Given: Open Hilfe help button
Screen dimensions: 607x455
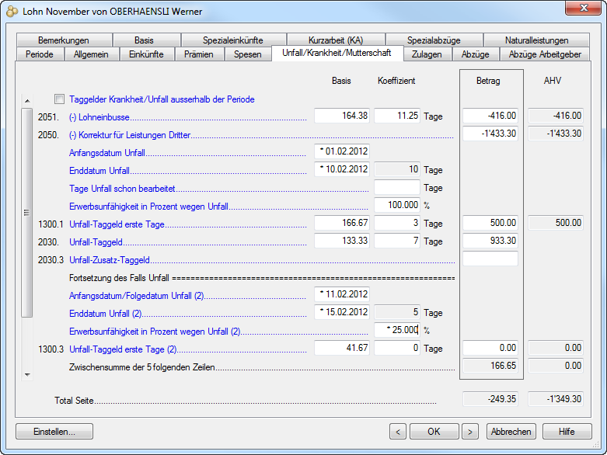Looking at the screenshot, I should coord(567,432).
